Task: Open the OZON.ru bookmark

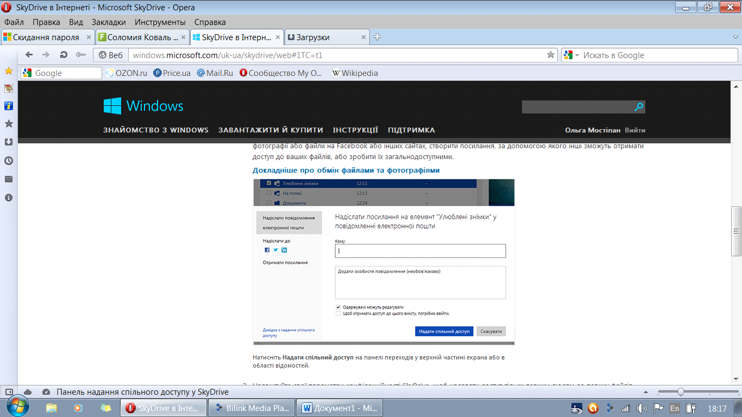Action: [x=127, y=73]
